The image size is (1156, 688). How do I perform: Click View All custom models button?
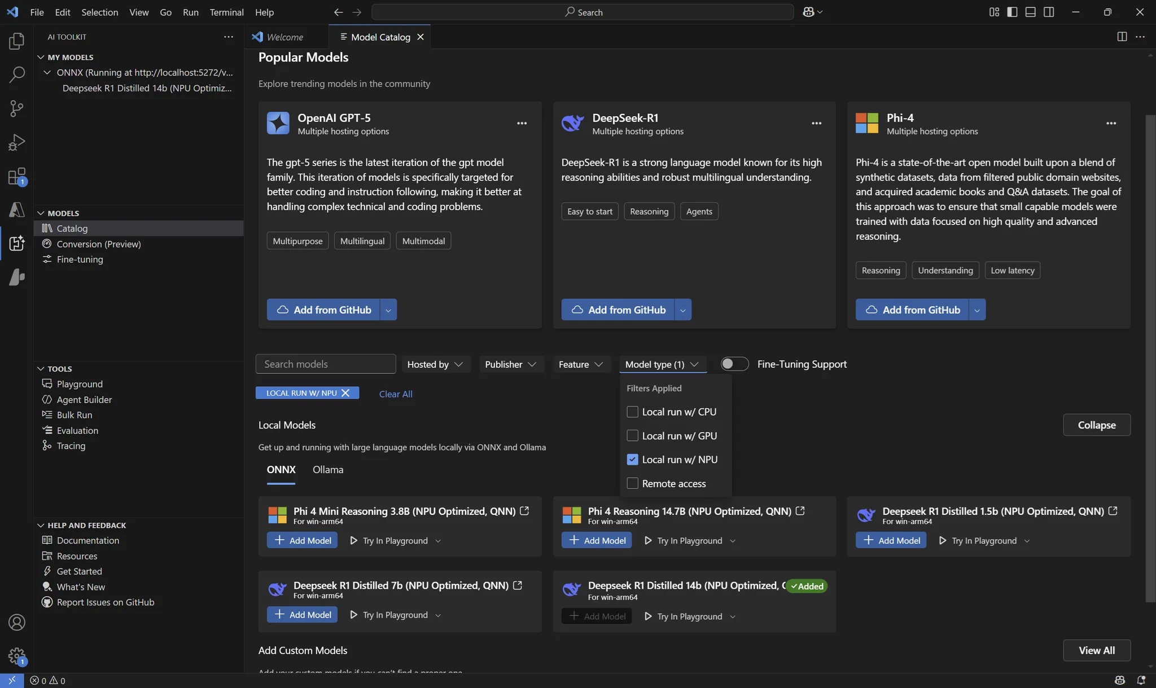point(1097,650)
